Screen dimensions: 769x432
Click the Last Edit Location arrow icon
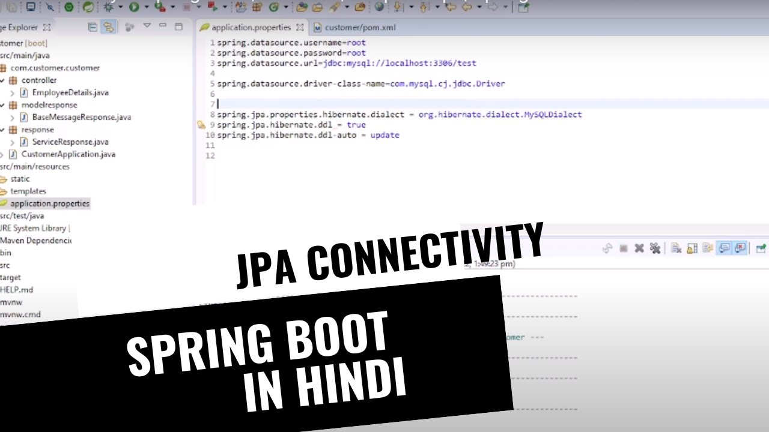449,7
